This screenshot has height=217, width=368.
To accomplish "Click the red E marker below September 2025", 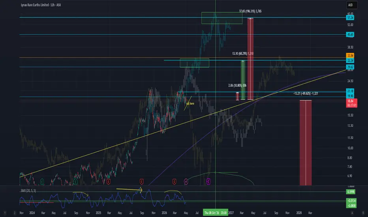I will point(141,181).
